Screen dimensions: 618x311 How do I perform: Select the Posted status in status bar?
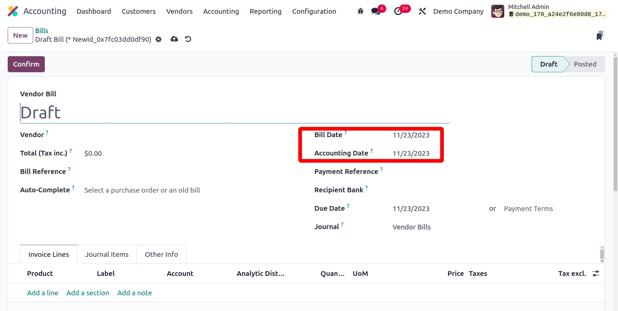click(x=585, y=64)
